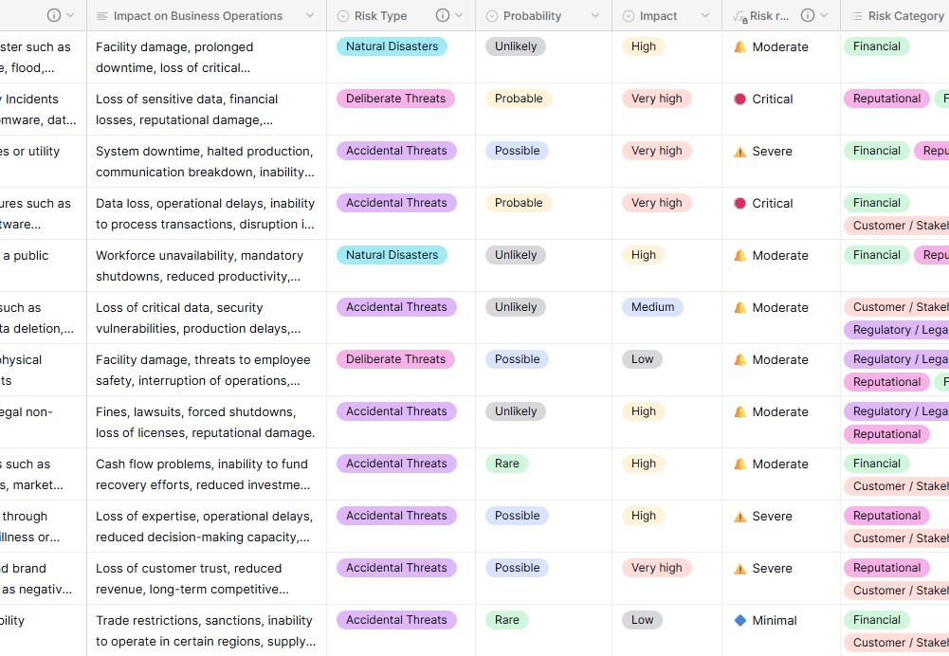Click the cell starting "Trade restrictions, sanctions"
Screen dimensions: 949x656
click(x=206, y=630)
